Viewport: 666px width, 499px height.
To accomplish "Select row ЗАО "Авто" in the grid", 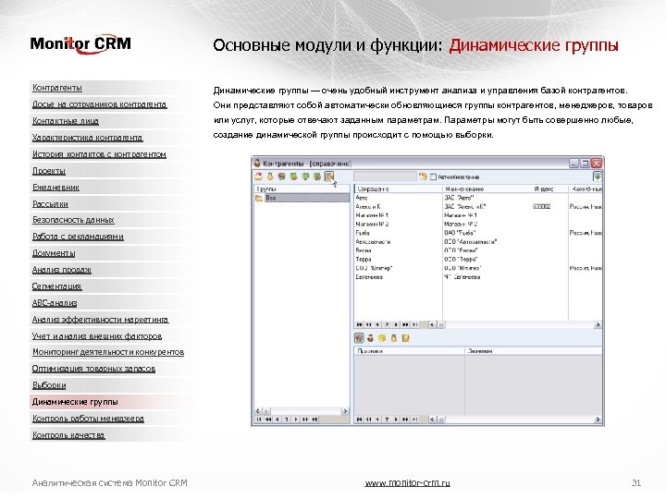I will [x=478, y=198].
